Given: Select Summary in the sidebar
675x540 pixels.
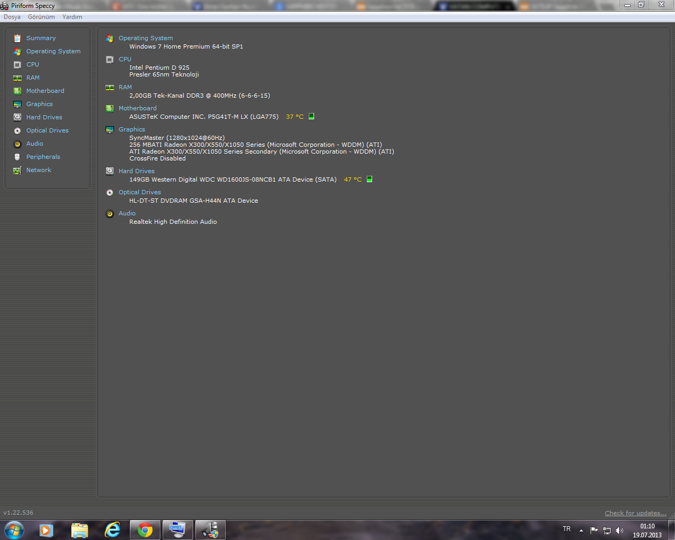Looking at the screenshot, I should coord(41,38).
